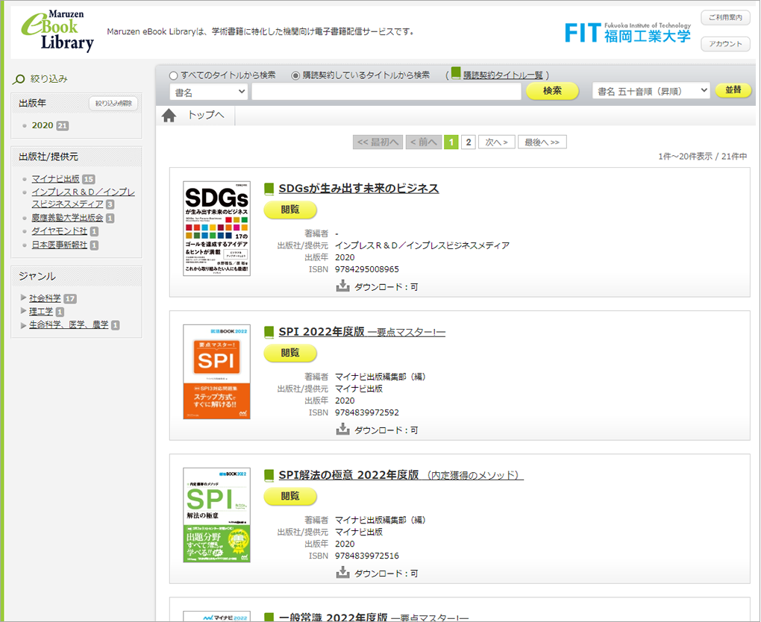The height and width of the screenshot is (622, 761).
Task: Filter by publisher 慶應義塾大学出版会
Action: tap(67, 218)
